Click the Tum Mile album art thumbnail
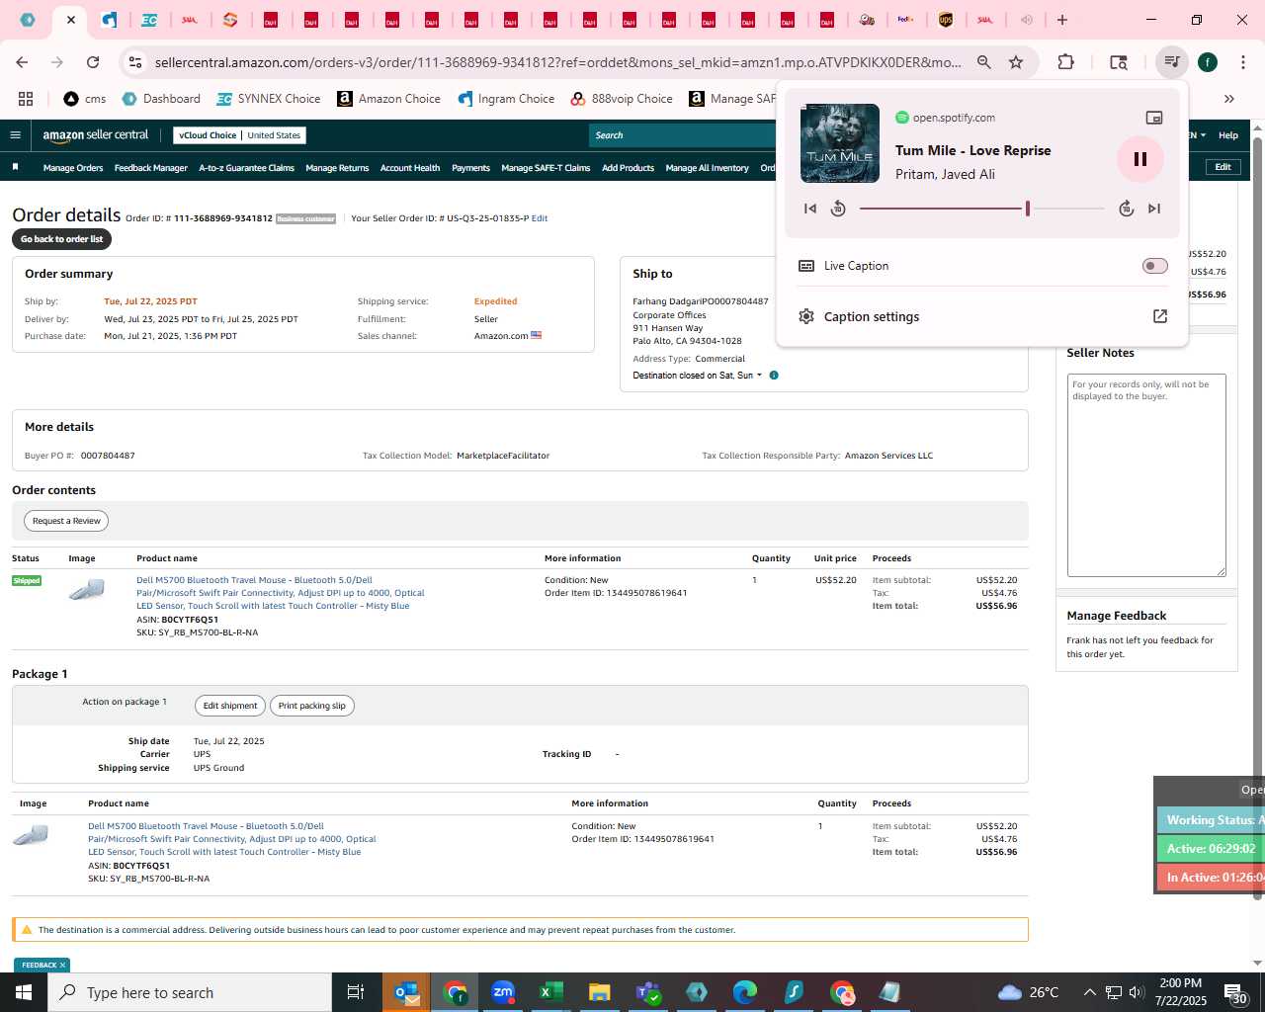 pyautogui.click(x=840, y=143)
